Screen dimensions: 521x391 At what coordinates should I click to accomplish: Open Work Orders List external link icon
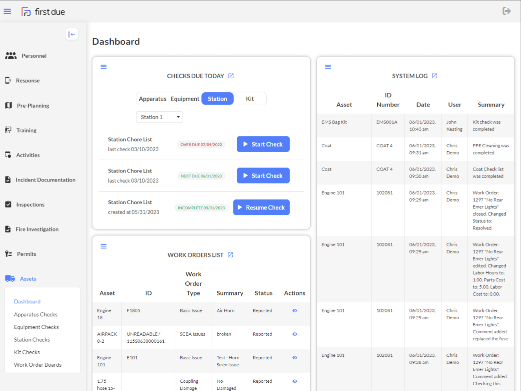coord(230,255)
